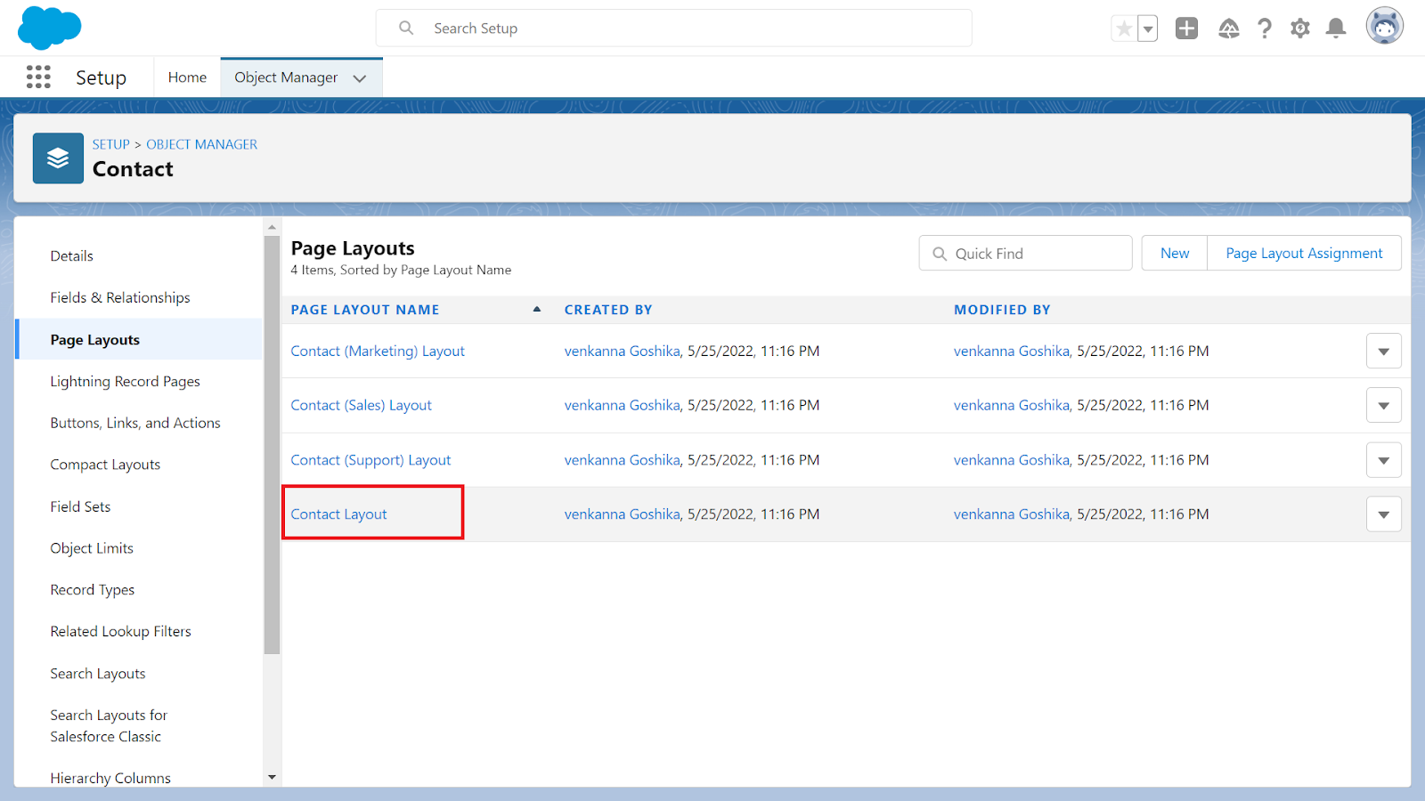Click the Salesforce cloud logo
The height and width of the screenshot is (801, 1425).
coord(50,28)
